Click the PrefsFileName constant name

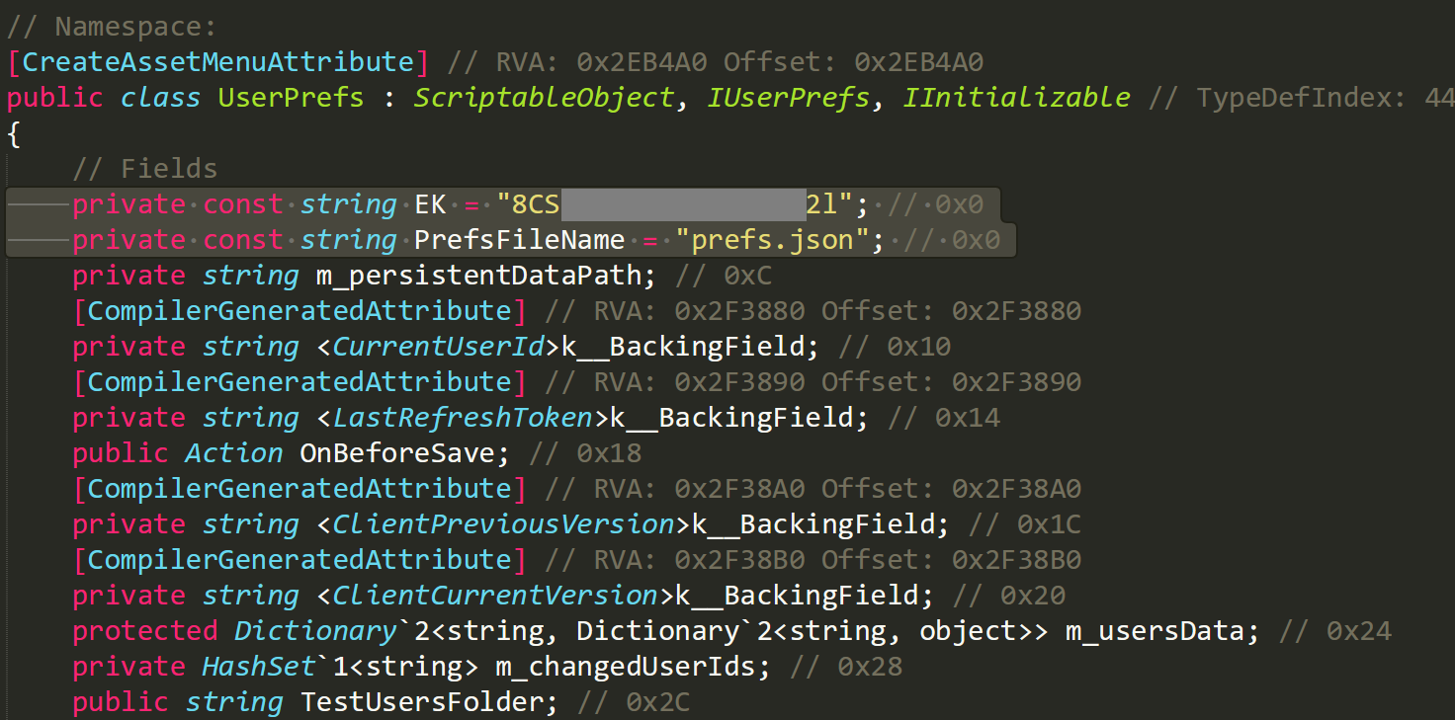coord(519,240)
